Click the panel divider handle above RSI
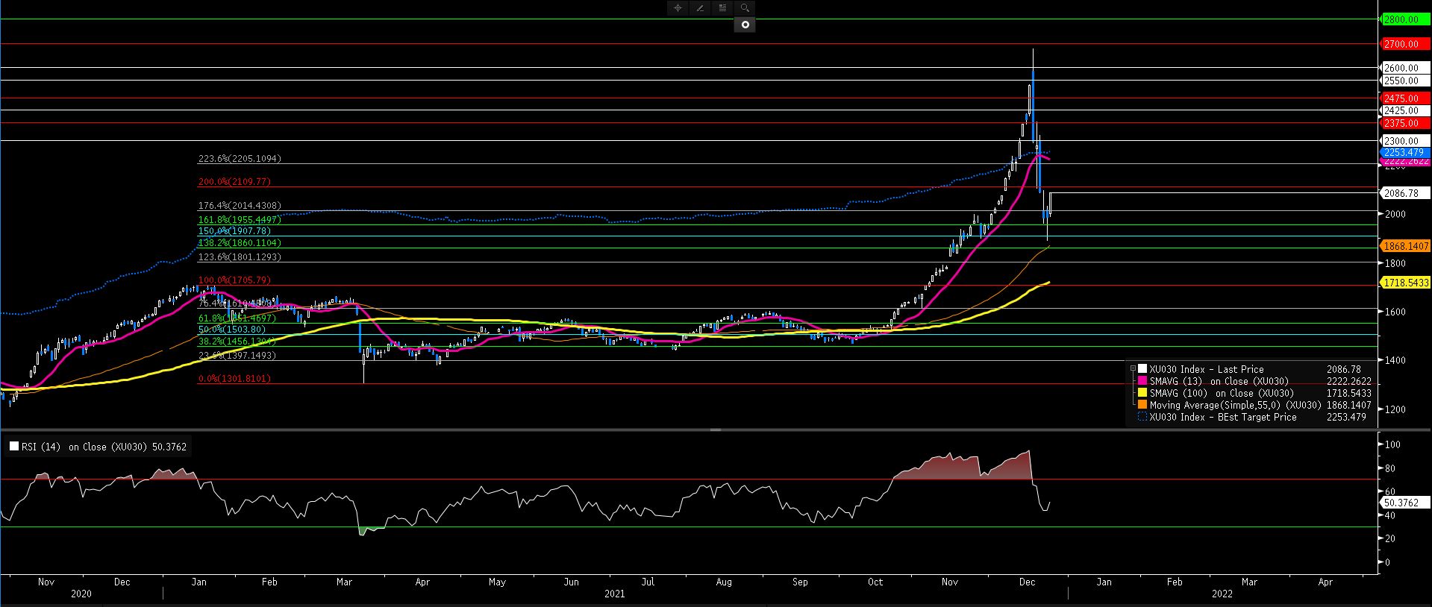 click(716, 430)
